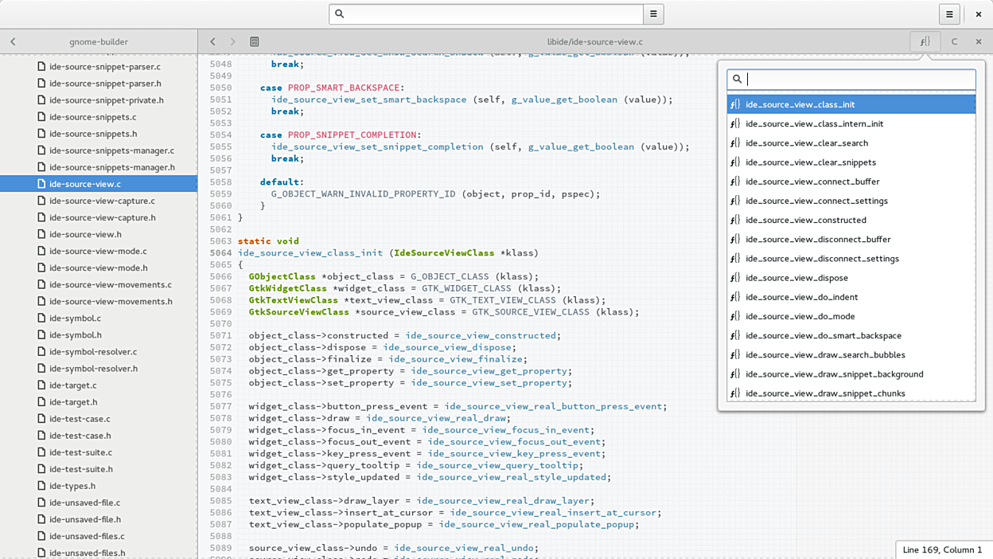Open the window hamburger menu at top right

(948, 14)
